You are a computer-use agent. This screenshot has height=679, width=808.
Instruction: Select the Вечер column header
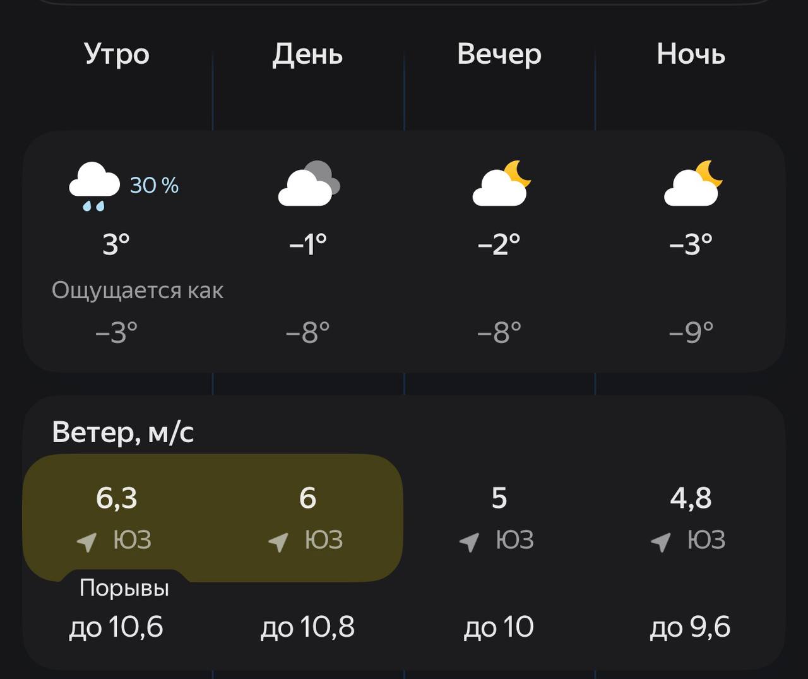coord(499,54)
